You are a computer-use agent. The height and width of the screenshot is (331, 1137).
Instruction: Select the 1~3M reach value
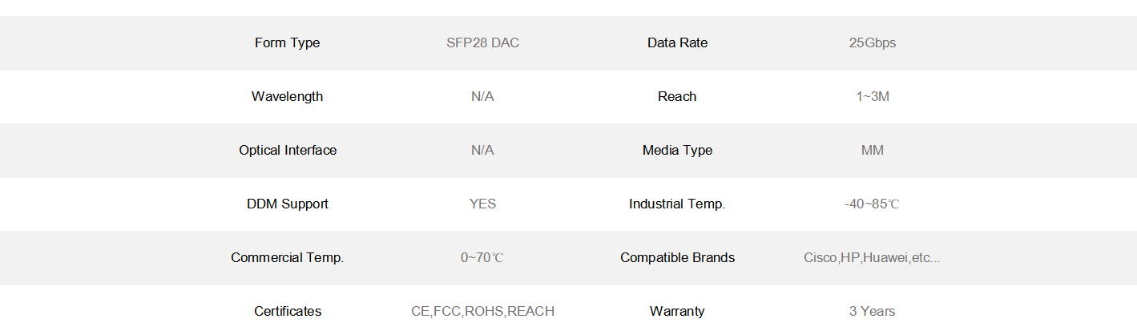872,97
